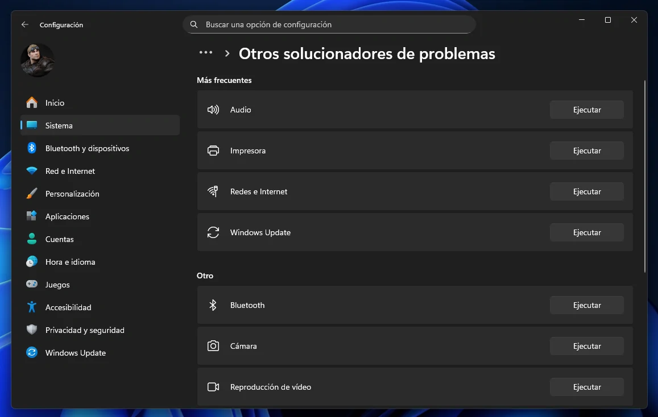Click the Configuración window title
The width and height of the screenshot is (658, 417).
click(x=61, y=25)
